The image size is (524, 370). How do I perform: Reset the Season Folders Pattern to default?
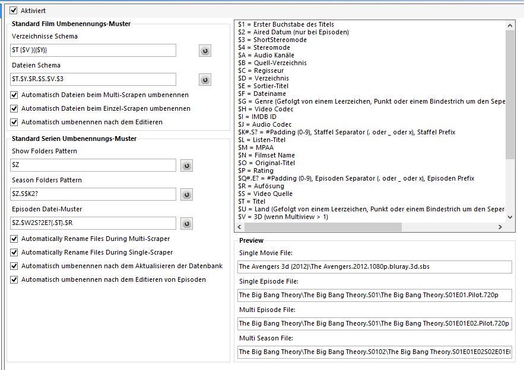[x=186, y=194]
